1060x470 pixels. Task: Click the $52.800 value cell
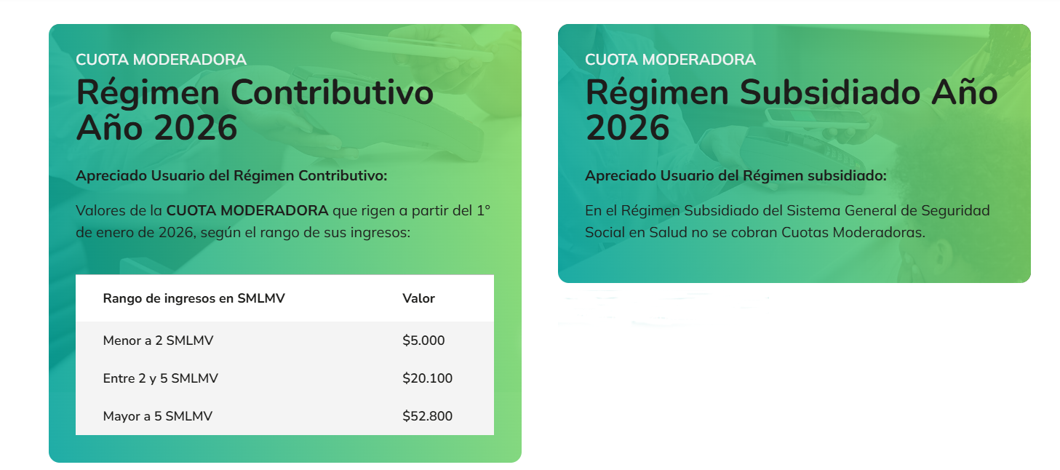click(x=427, y=416)
